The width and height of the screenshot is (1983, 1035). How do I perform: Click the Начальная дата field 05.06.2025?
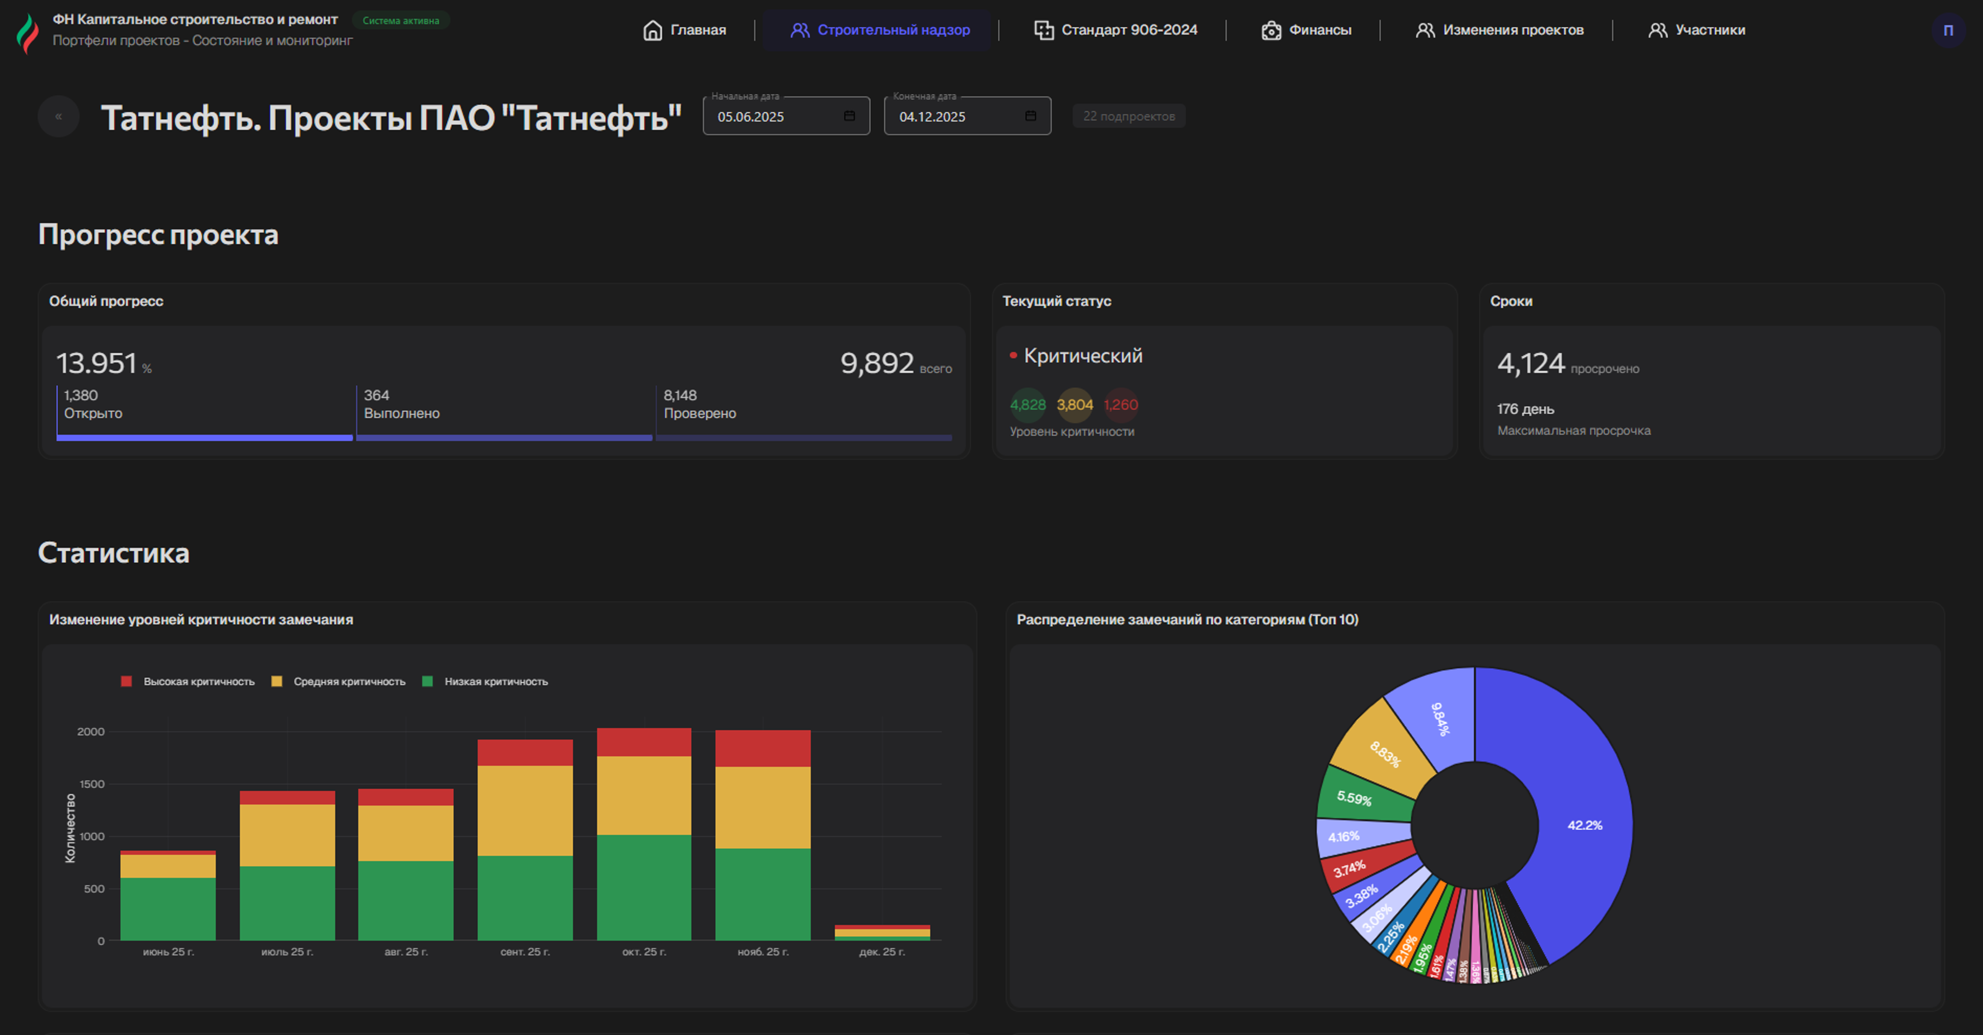(x=770, y=117)
